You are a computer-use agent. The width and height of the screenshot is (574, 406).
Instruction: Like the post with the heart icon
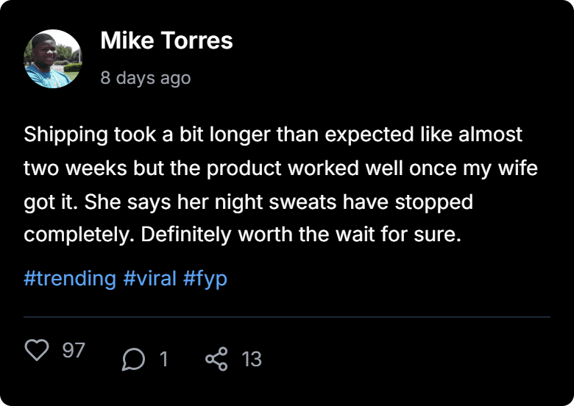37,349
